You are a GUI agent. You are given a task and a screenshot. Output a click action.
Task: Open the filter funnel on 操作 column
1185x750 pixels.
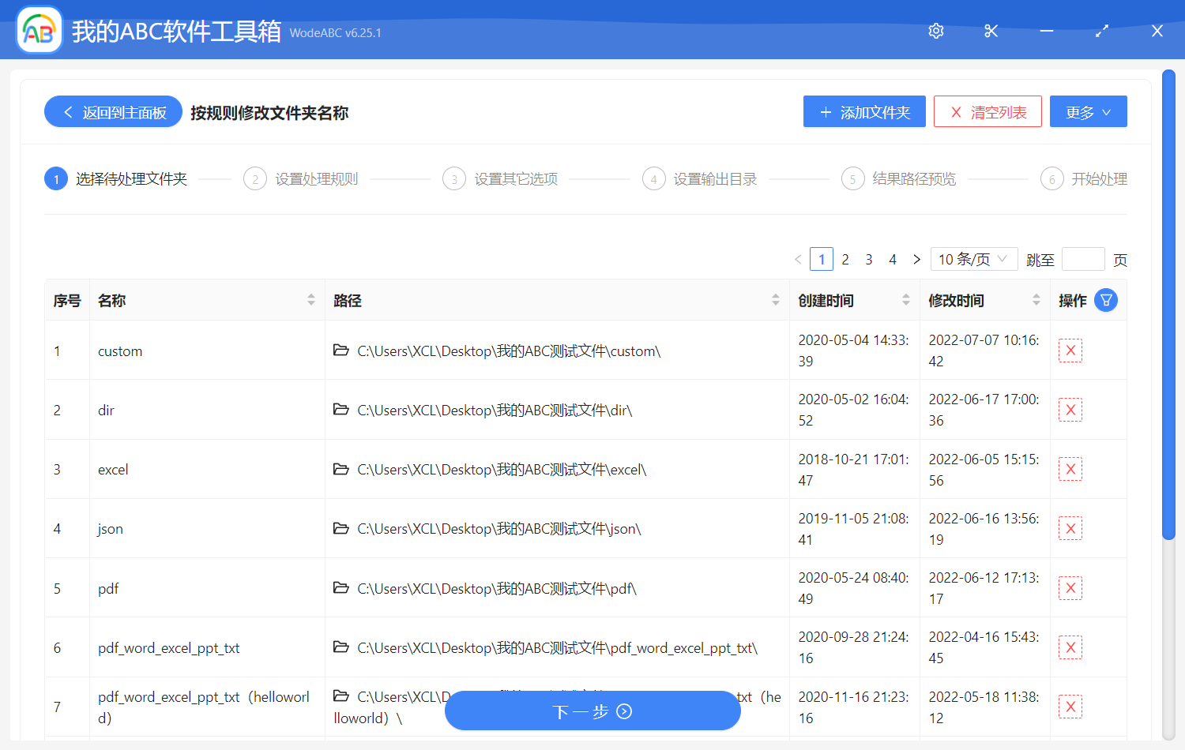[x=1106, y=300]
